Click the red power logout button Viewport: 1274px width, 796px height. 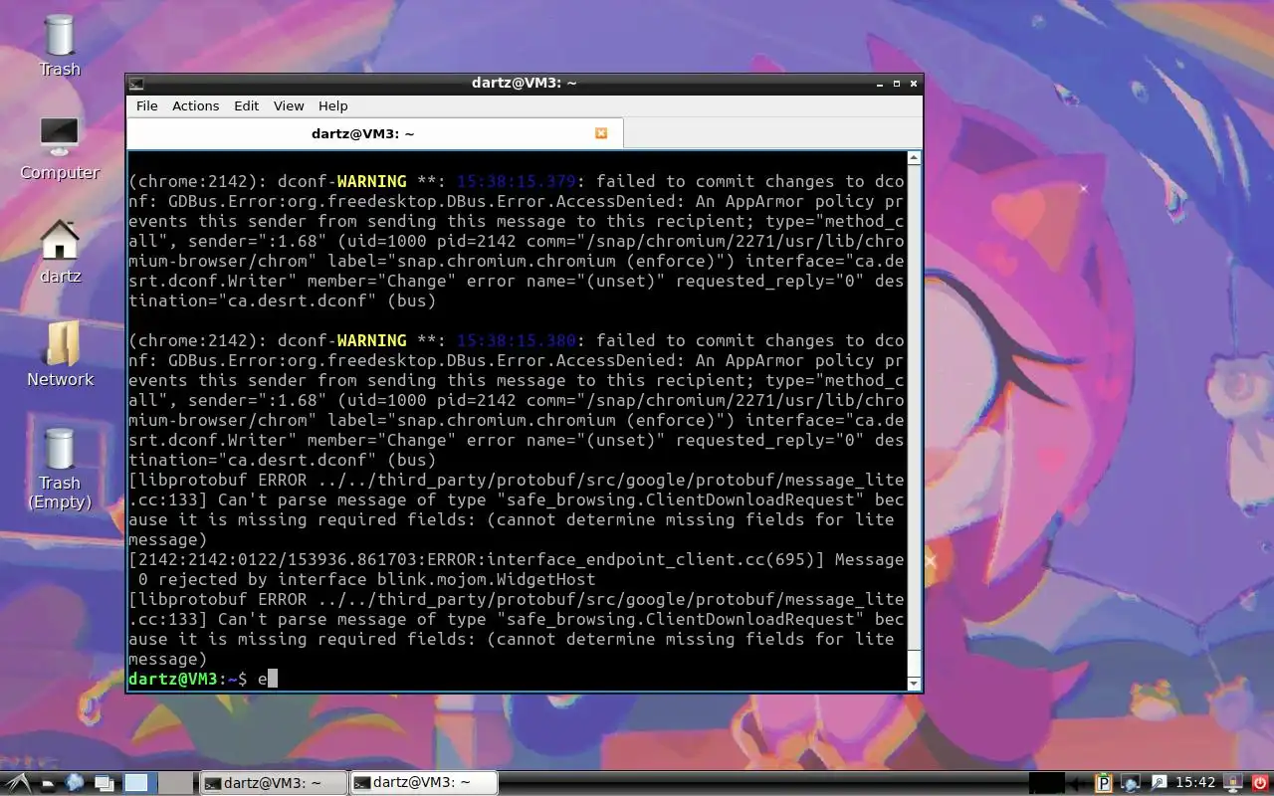[1260, 783]
